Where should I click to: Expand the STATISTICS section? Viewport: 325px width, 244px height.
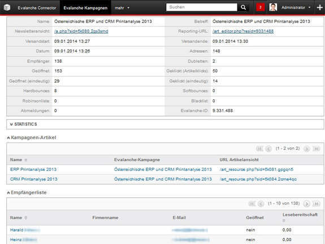23,124
